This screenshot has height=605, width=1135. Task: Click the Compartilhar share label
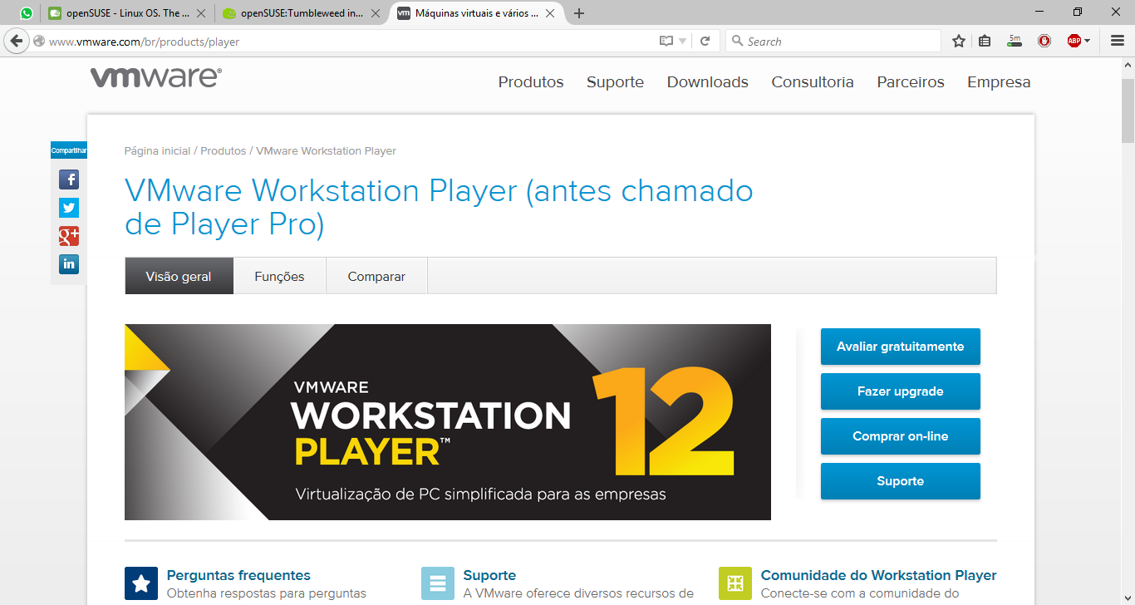click(69, 150)
